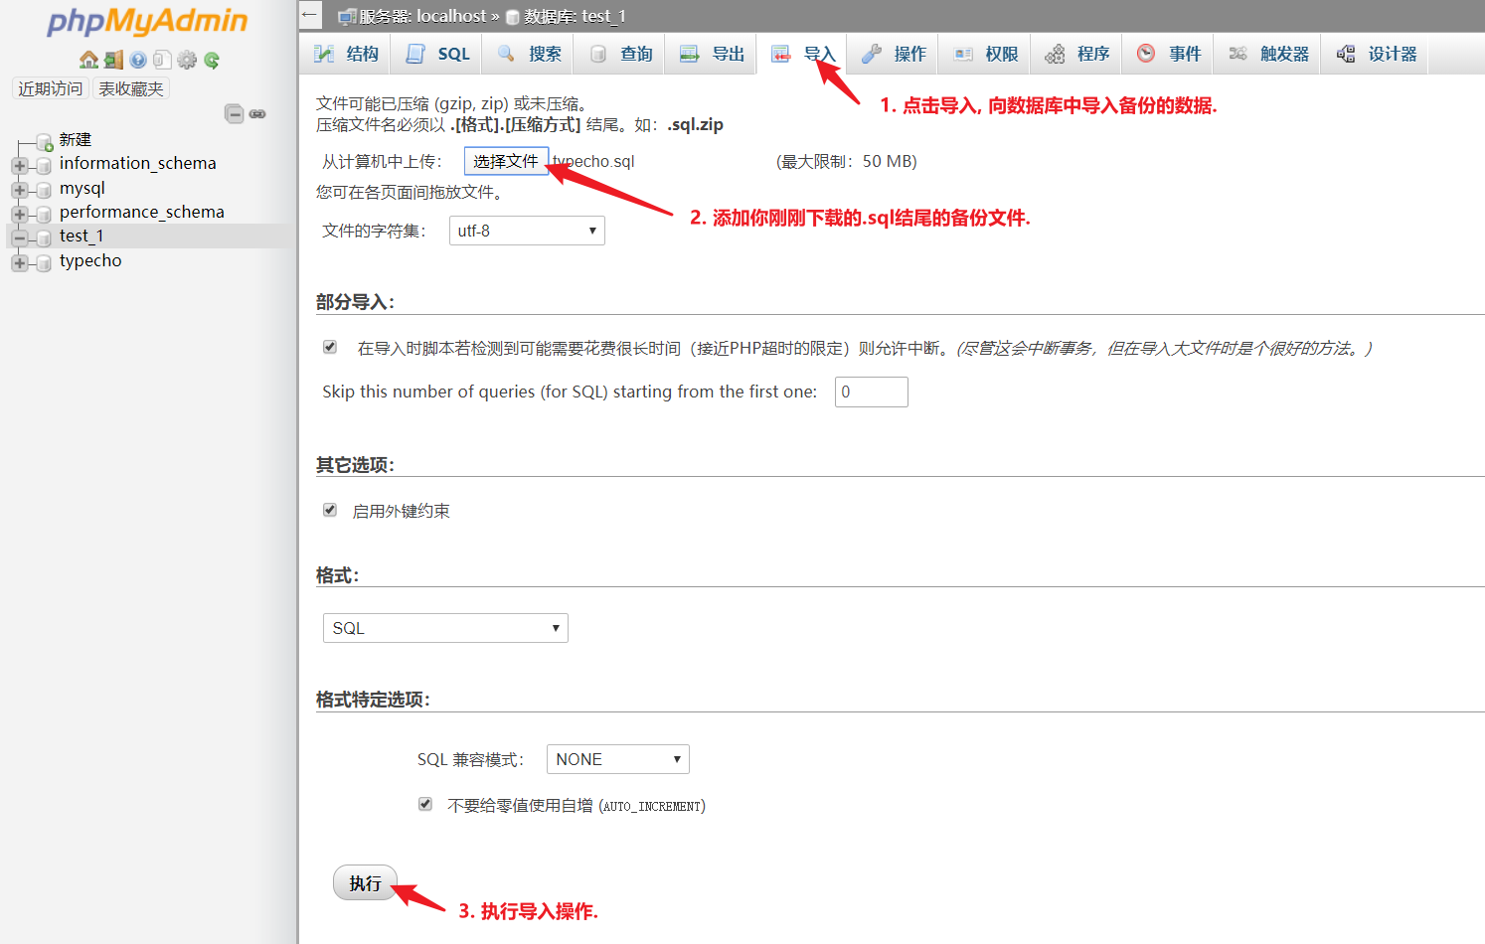This screenshot has width=1485, height=944.
Task: Click the log out door icon
Action: coord(113,60)
